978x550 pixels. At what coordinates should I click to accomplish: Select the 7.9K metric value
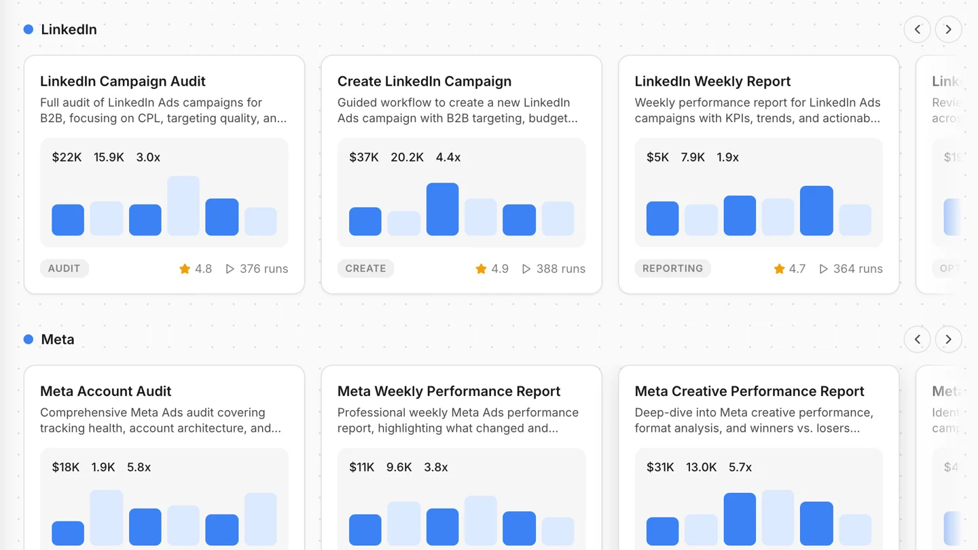click(693, 158)
